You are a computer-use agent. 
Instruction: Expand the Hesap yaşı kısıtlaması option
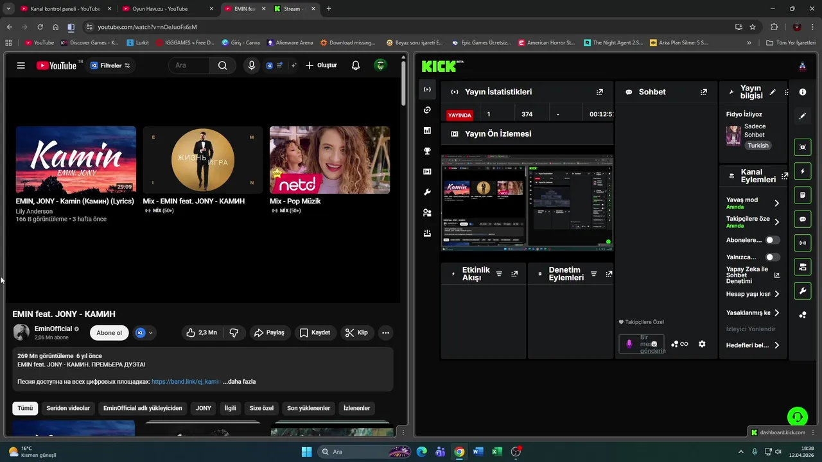pos(776,294)
